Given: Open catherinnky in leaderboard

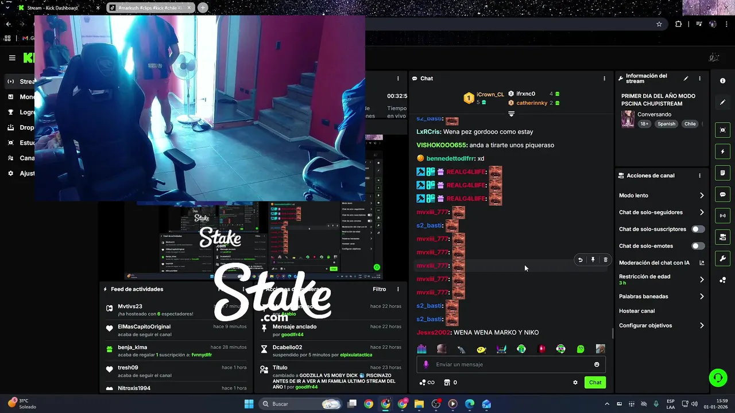Looking at the screenshot, I should (x=532, y=103).
